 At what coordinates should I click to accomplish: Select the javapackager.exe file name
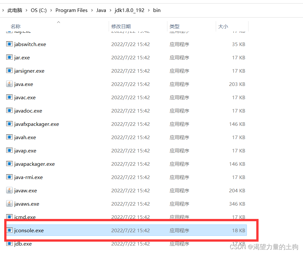pos(35,164)
